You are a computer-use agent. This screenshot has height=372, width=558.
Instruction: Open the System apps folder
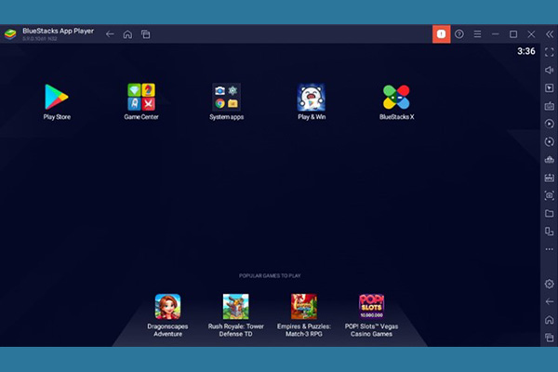[226, 101]
